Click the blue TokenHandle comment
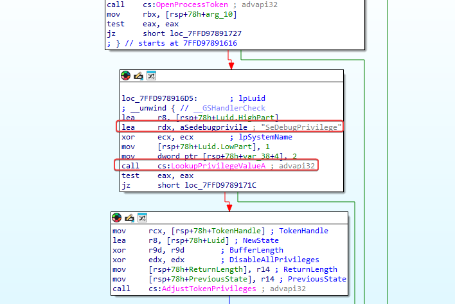The height and width of the screenshot is (304, 455). (303, 231)
